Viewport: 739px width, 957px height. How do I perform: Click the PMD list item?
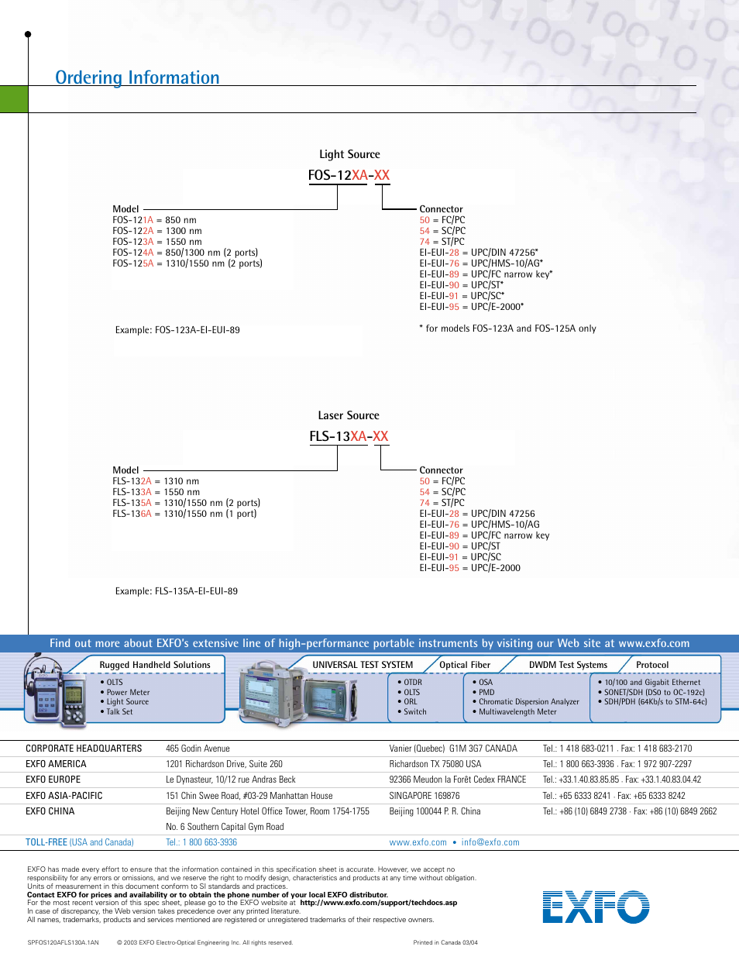[483, 693]
